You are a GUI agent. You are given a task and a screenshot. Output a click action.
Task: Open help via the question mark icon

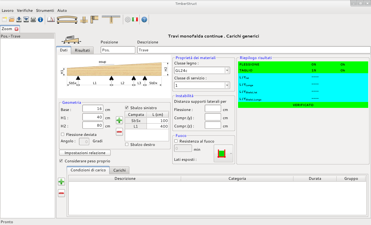coord(144,20)
